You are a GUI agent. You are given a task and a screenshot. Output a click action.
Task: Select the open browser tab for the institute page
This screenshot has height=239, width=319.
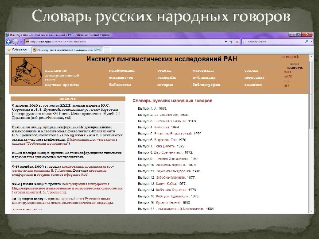point(67,50)
